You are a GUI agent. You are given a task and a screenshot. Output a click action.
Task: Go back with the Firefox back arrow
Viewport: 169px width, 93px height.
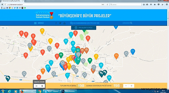tap(2, 4)
